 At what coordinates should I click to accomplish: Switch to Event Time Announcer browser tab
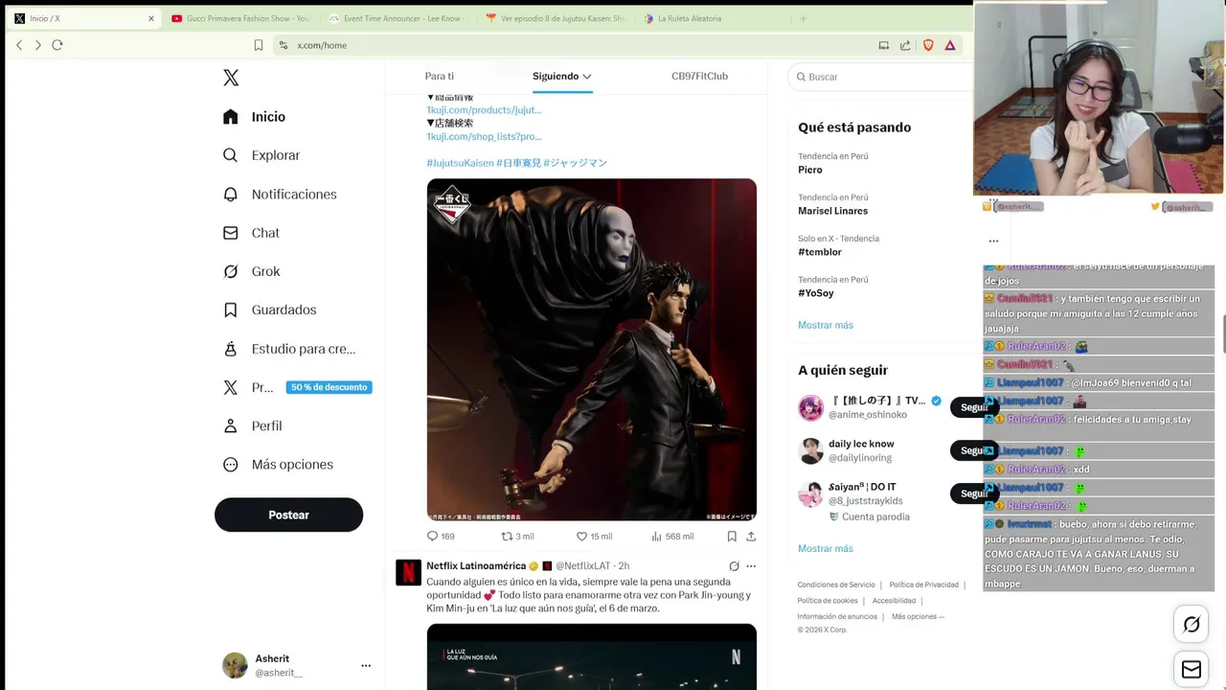(397, 18)
